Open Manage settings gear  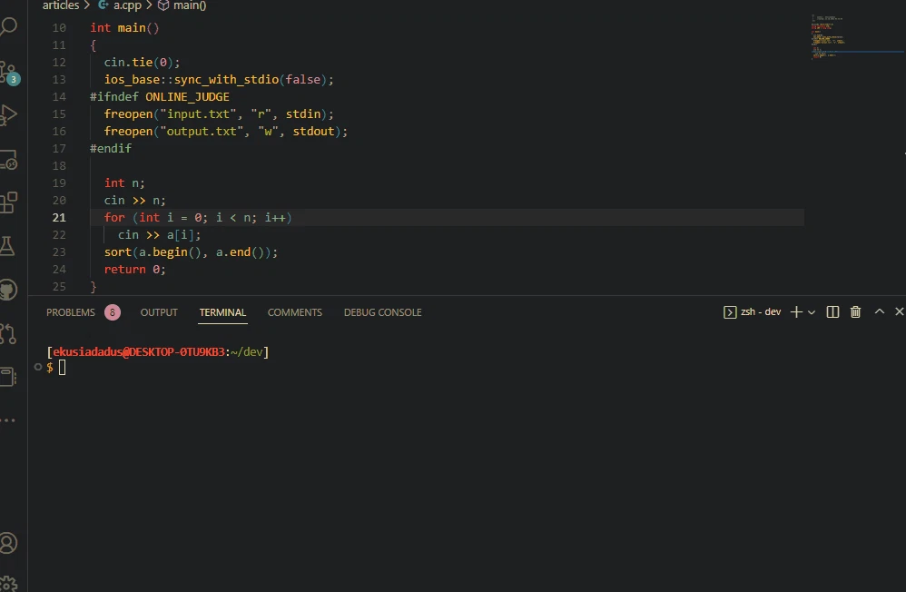[x=8, y=584]
